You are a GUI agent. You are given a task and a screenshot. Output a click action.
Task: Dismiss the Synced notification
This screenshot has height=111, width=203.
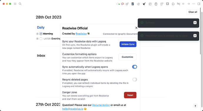coord(195,23)
